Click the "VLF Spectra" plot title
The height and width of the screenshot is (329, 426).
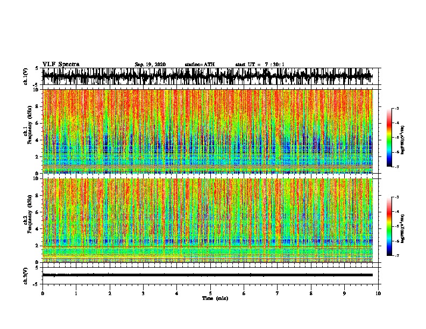[61, 65]
